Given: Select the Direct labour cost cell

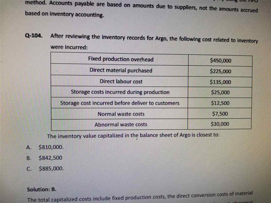Looking at the screenshot, I should click(x=121, y=82).
